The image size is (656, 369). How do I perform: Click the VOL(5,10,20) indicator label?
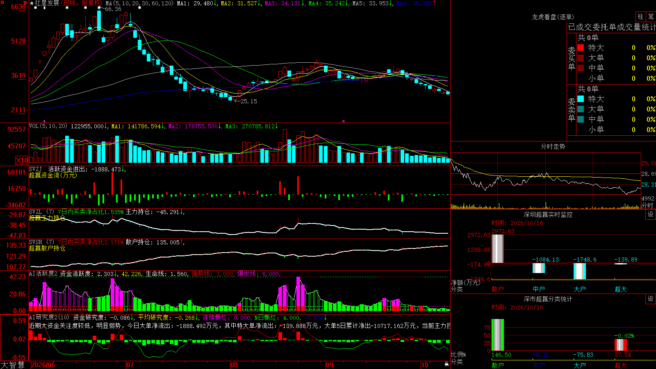pos(48,126)
